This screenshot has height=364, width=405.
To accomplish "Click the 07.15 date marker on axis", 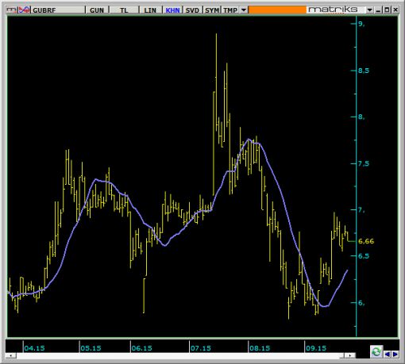I will 200,348.
